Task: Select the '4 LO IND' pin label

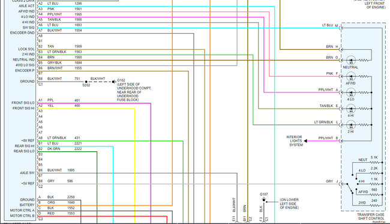Action: (x=28, y=17)
